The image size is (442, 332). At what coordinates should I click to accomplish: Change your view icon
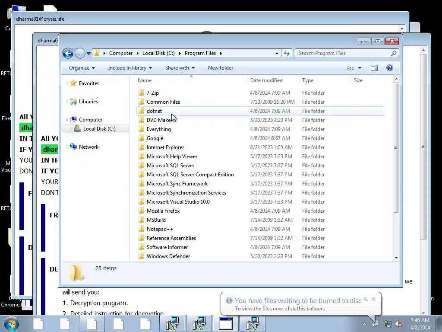coord(350,68)
